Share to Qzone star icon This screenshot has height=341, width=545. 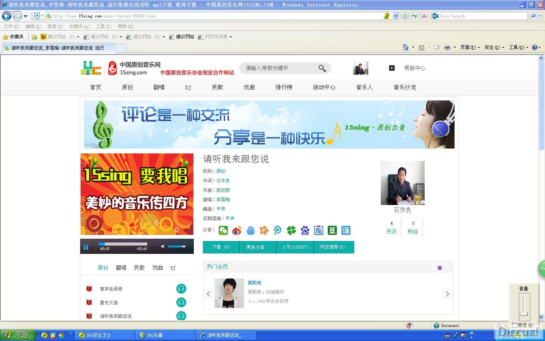(264, 230)
